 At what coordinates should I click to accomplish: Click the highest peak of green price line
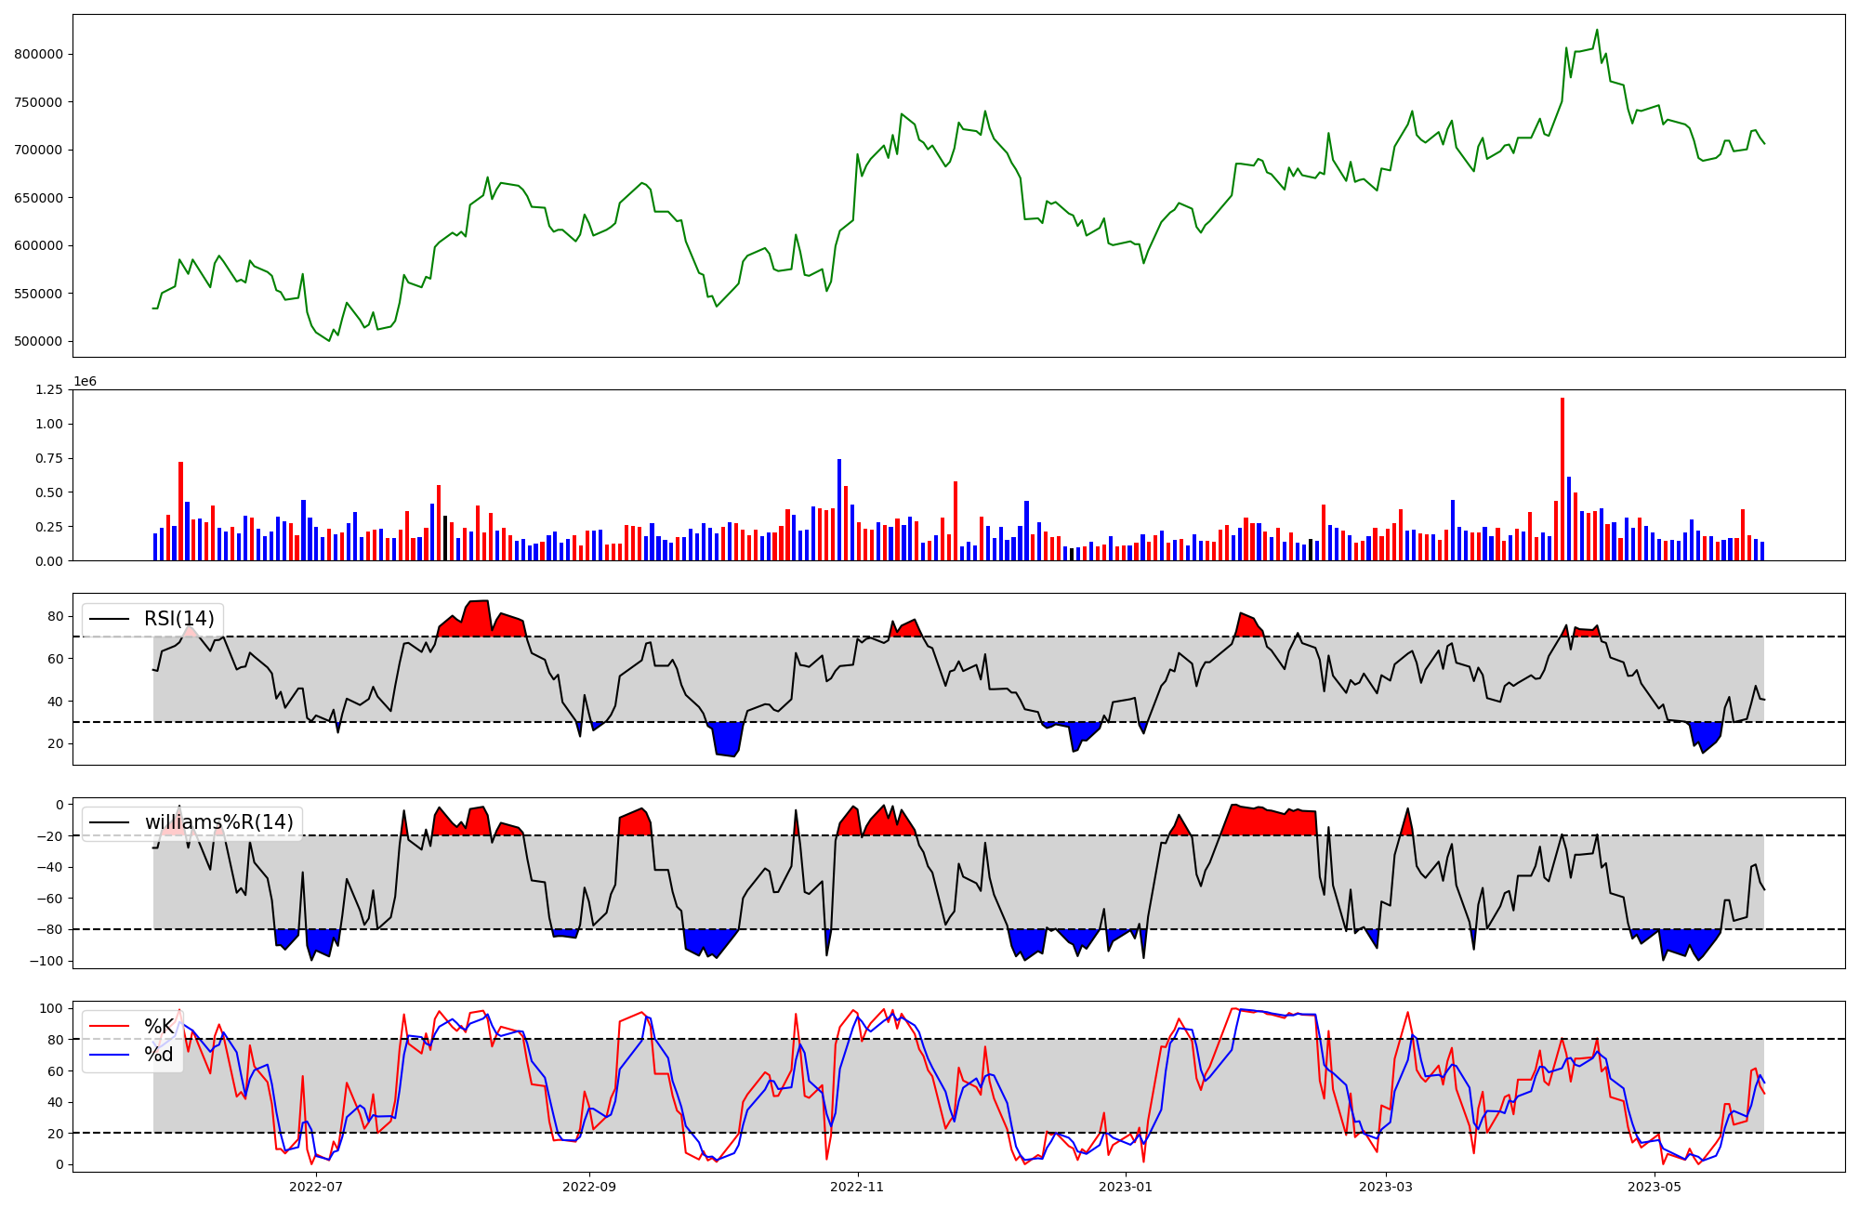[1597, 31]
